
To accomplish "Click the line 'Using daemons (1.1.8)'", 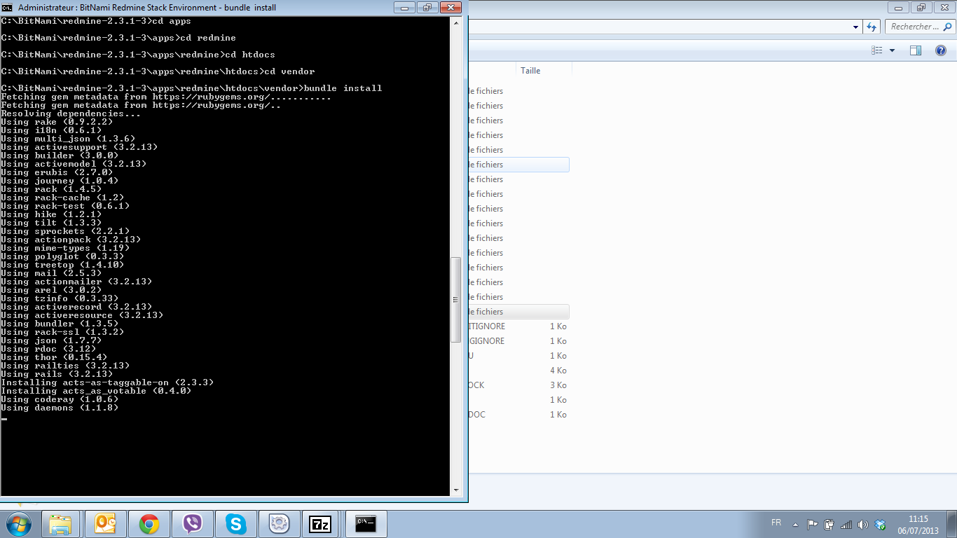I will (60, 408).
